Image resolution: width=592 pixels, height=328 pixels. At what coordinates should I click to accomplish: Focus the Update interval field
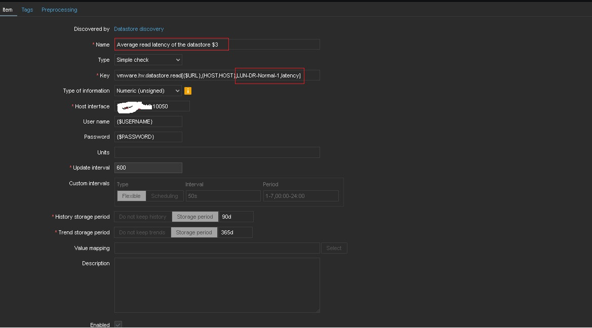pos(148,168)
